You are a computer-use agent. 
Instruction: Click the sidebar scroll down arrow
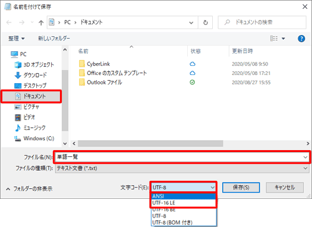65,144
